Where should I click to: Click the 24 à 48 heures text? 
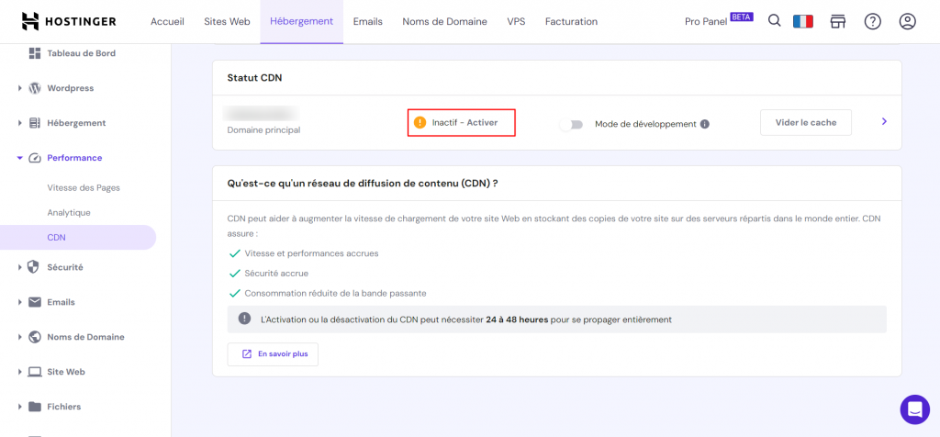(x=517, y=319)
